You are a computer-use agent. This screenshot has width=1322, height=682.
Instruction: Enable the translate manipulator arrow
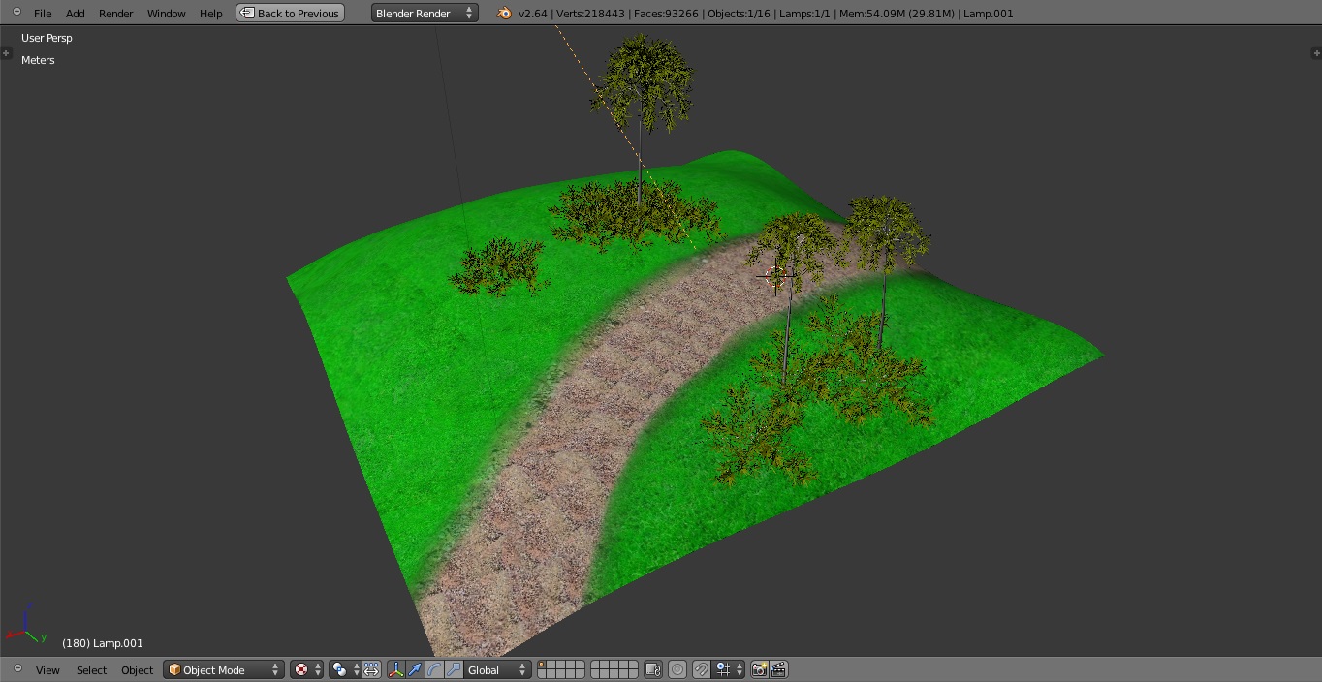[x=415, y=669]
